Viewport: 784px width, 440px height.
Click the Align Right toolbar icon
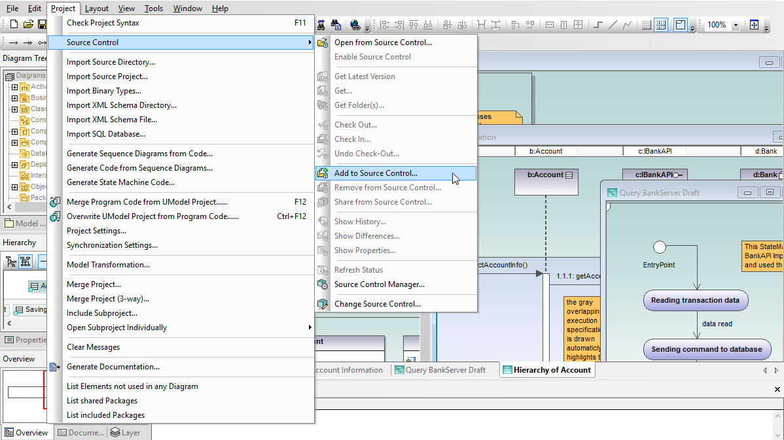pos(399,24)
